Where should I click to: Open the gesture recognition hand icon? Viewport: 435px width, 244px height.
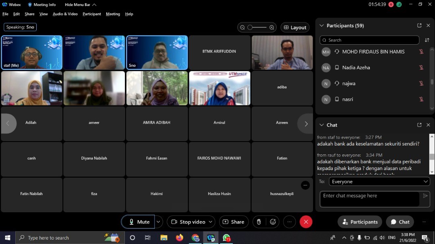pyautogui.click(x=259, y=222)
